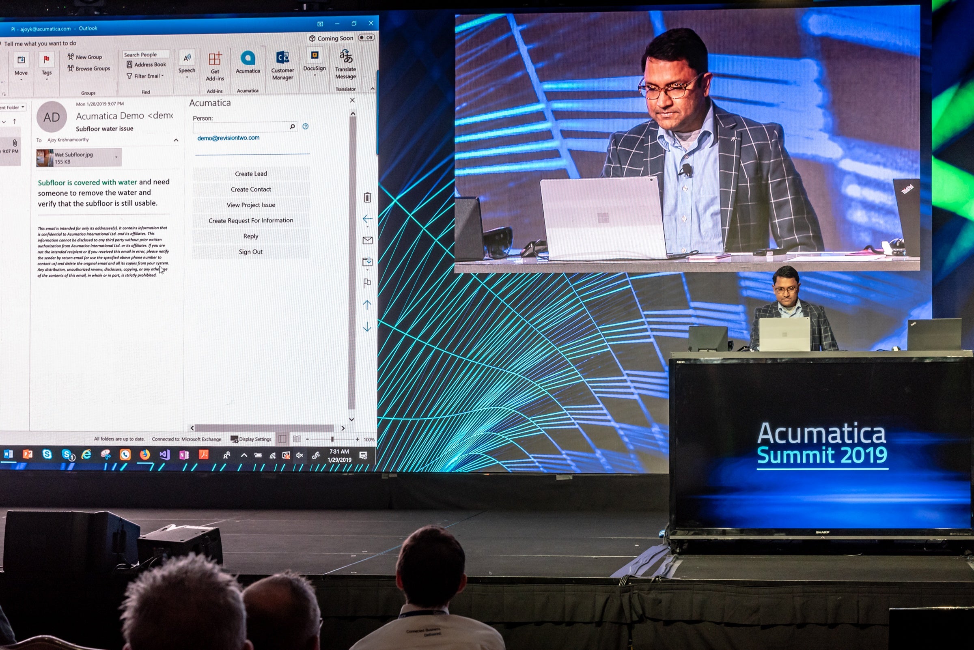Open Adobe Acrobat from the taskbar

coord(204,455)
